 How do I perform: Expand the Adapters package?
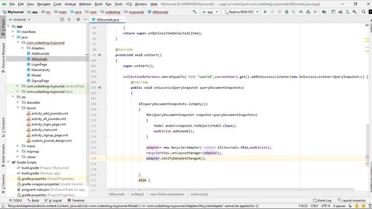[23, 48]
